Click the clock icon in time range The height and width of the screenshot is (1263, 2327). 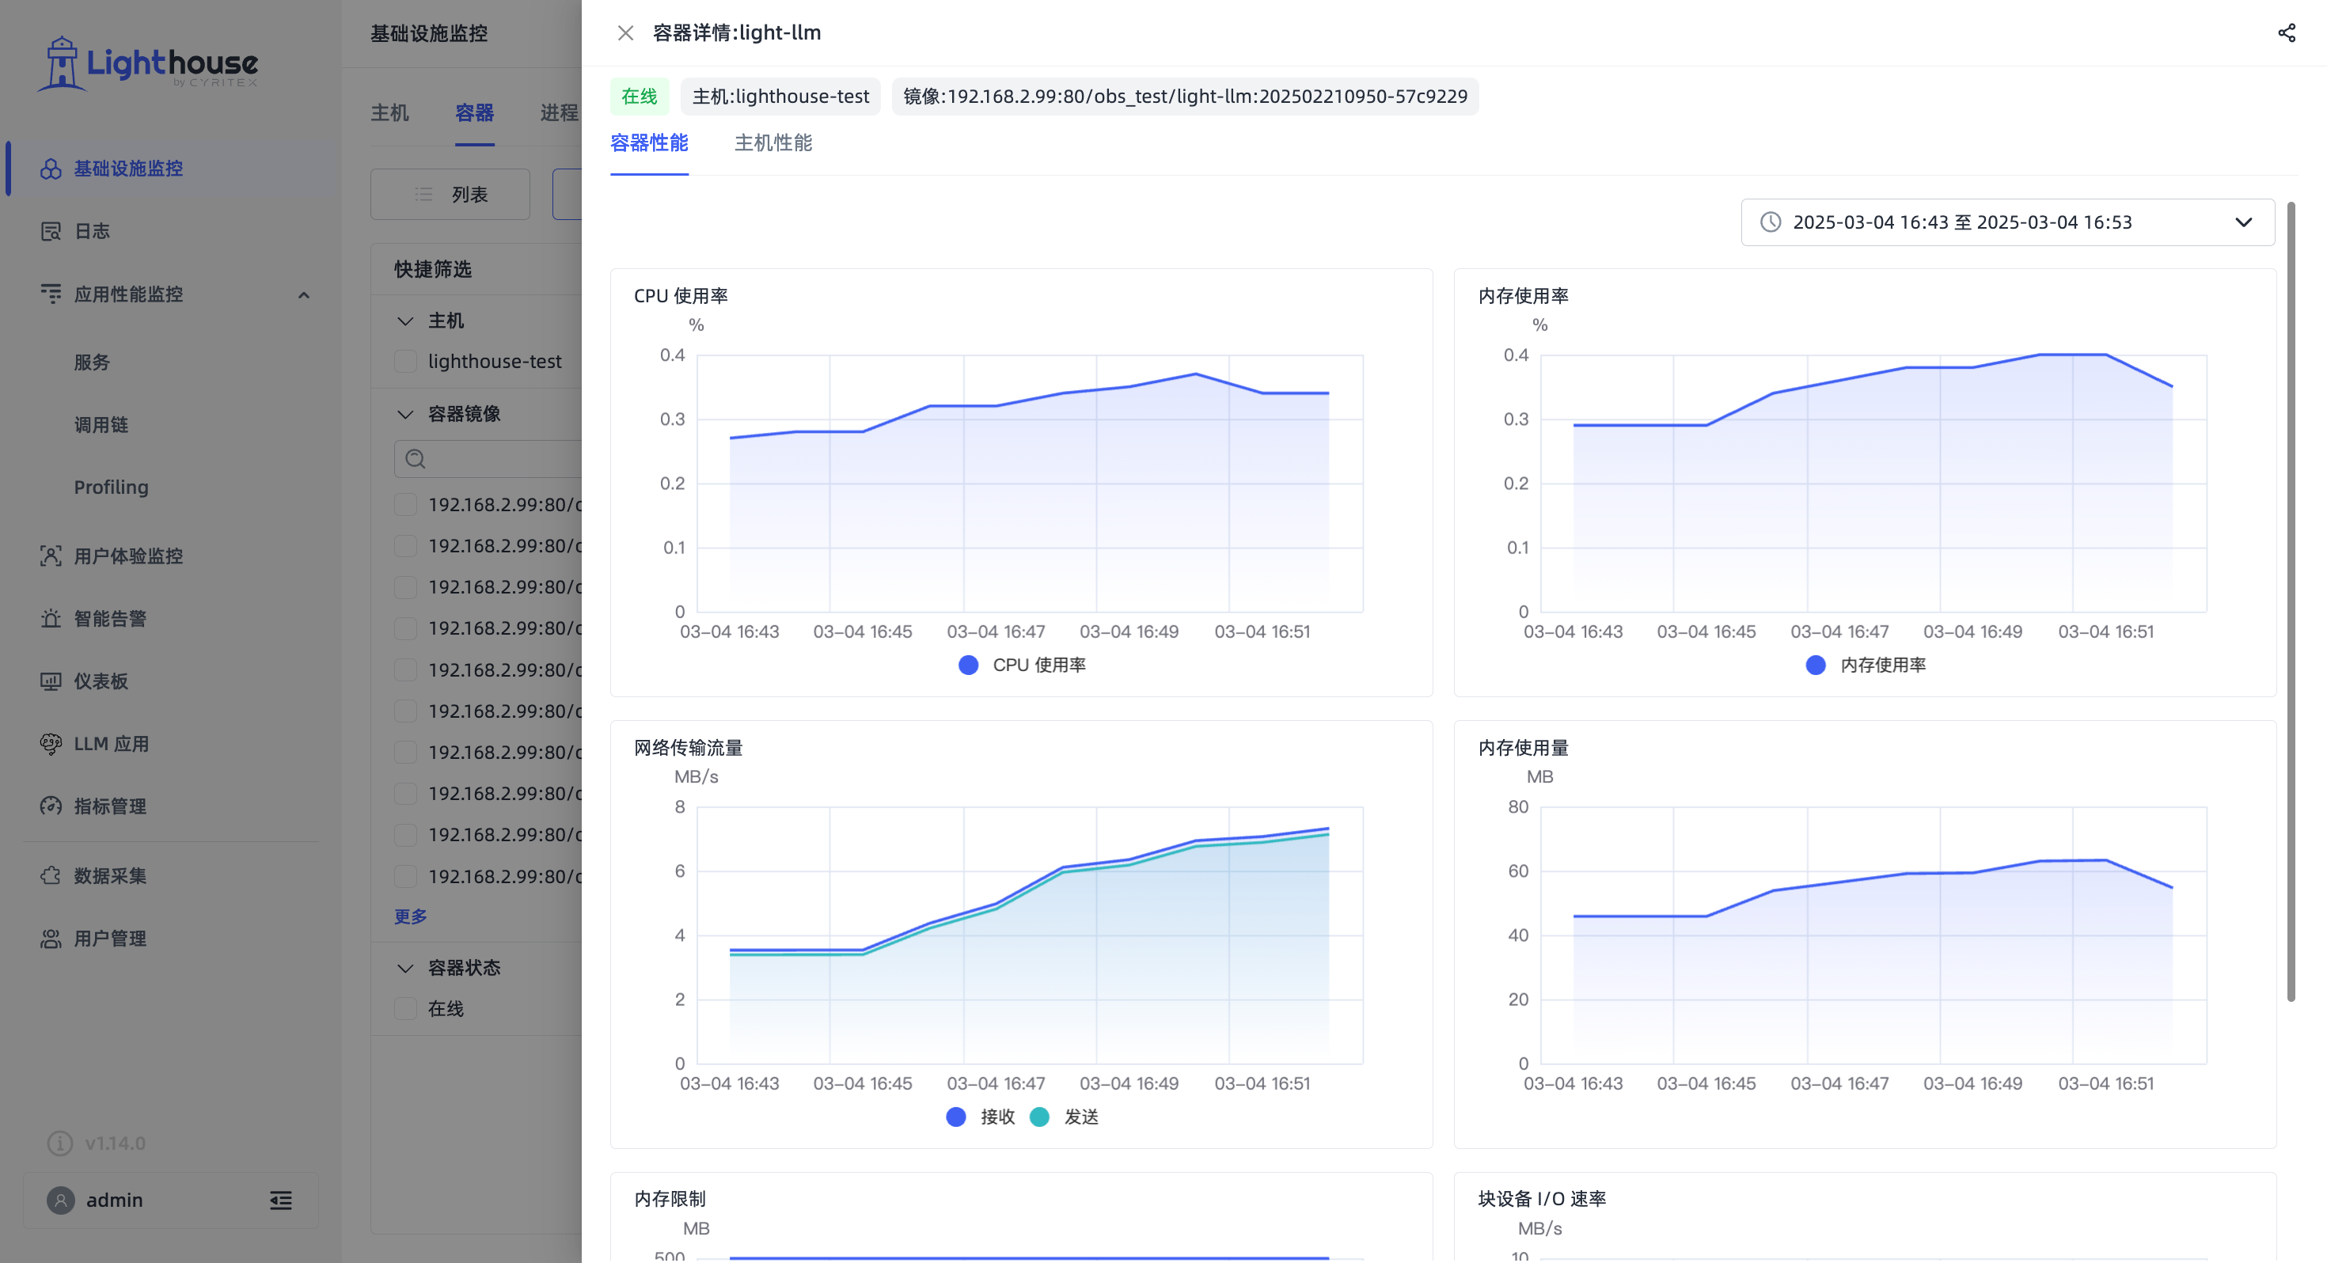[x=1771, y=222]
